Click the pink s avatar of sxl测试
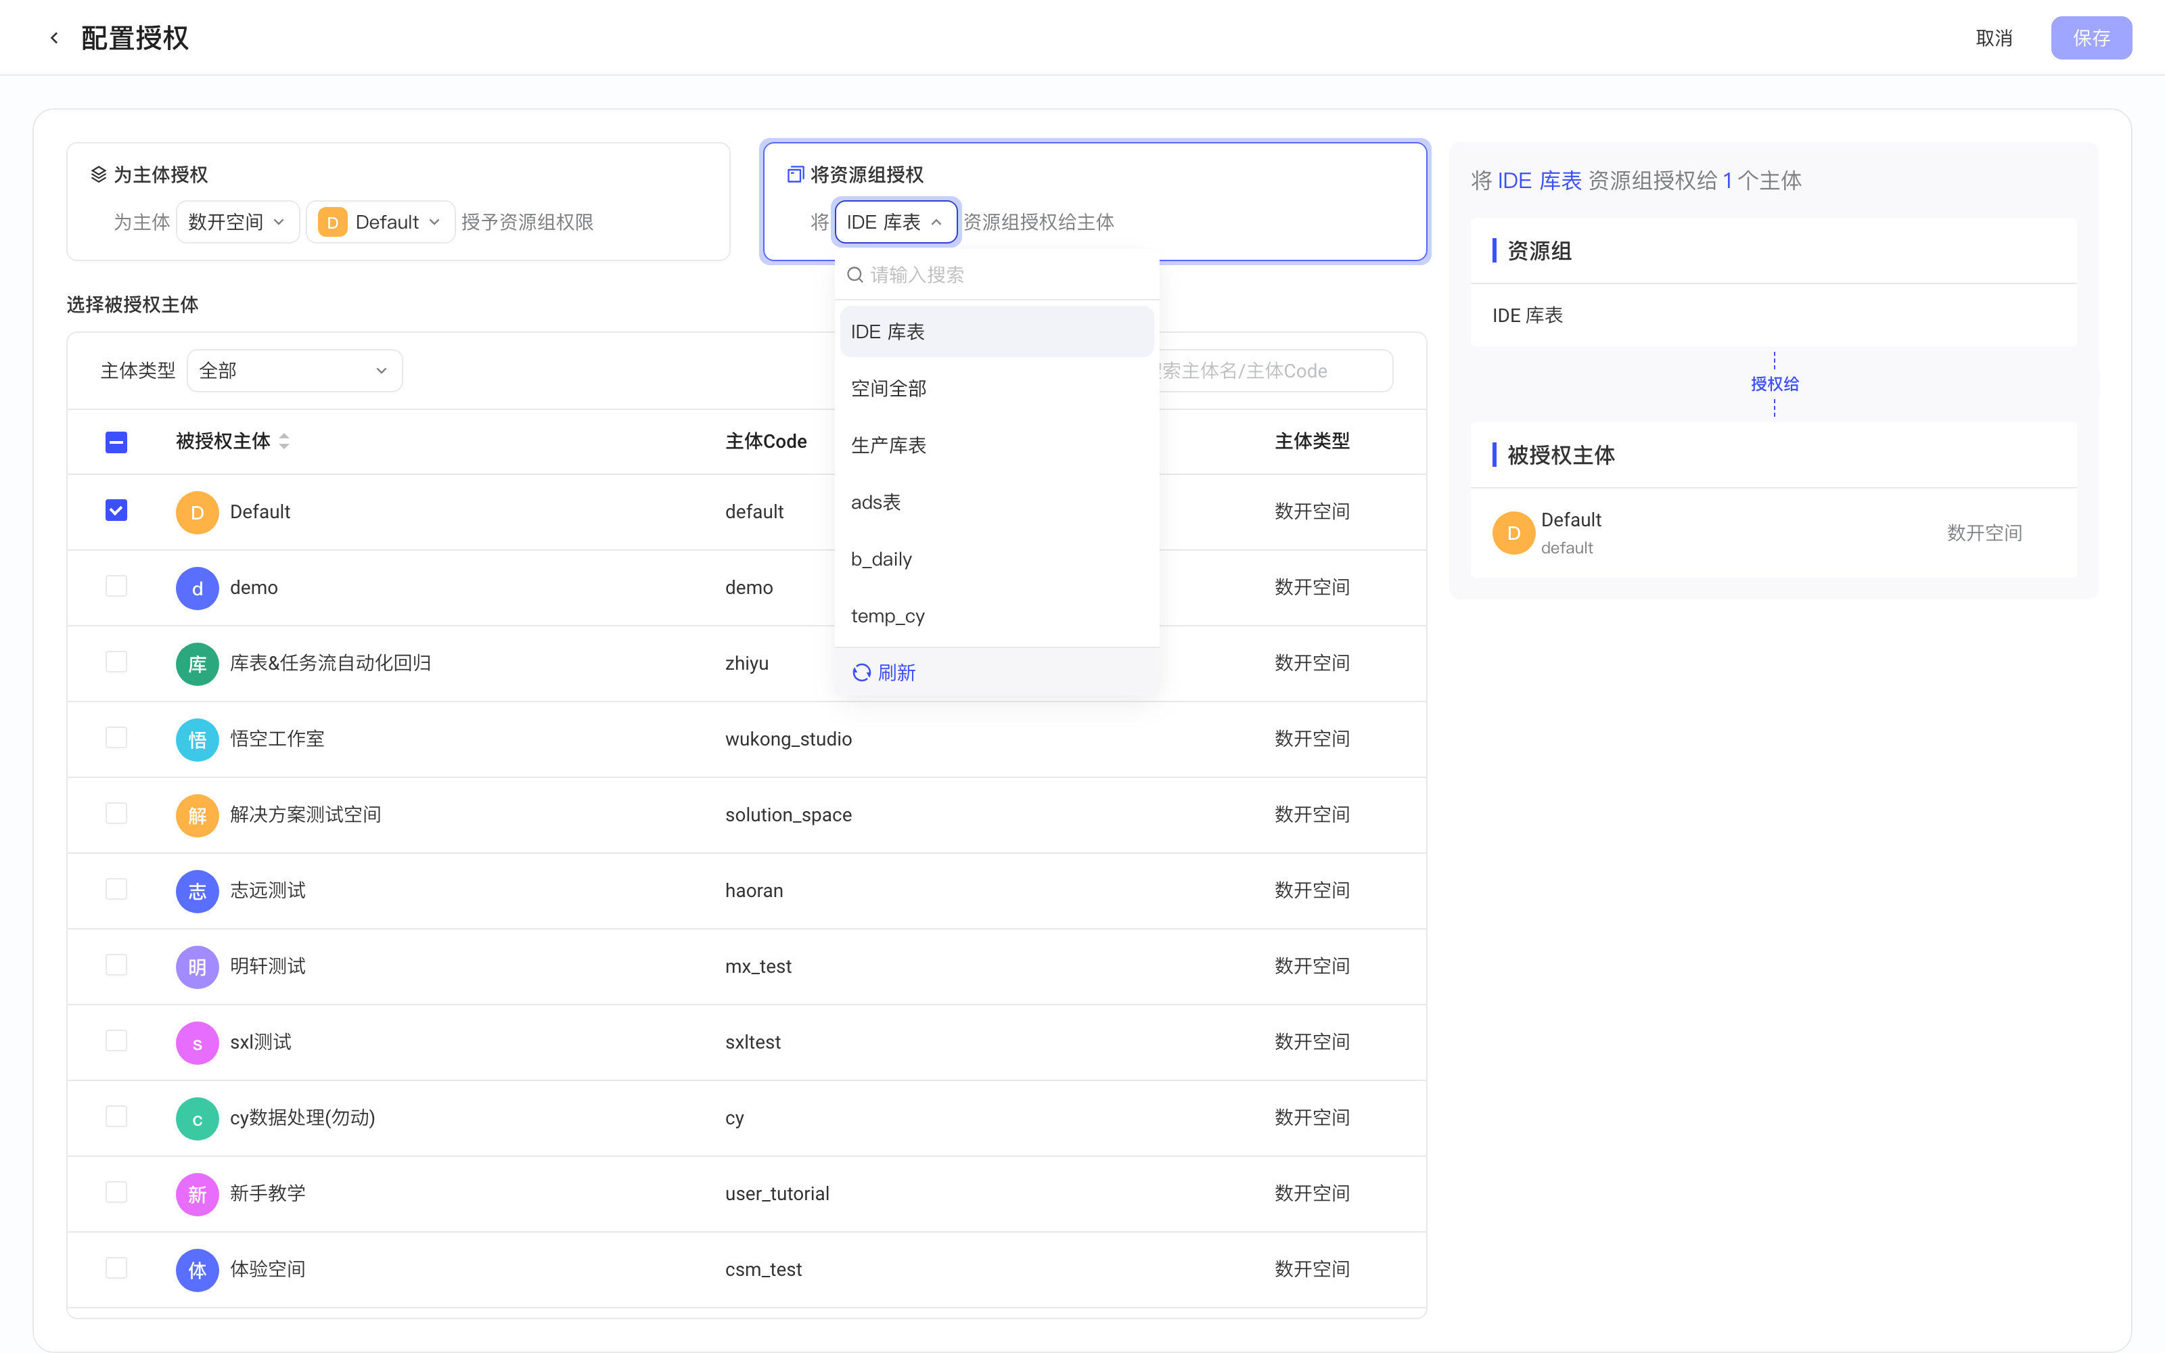The height and width of the screenshot is (1353, 2165). 198,1042
